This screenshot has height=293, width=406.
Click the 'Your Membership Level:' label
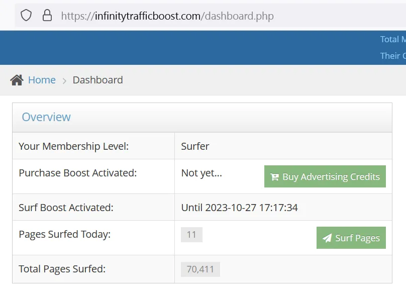(73, 146)
